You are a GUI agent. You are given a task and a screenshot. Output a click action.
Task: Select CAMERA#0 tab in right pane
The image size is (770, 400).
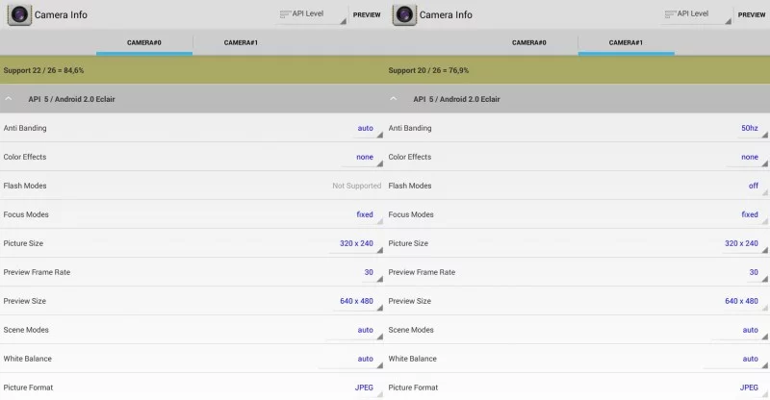pos(528,42)
